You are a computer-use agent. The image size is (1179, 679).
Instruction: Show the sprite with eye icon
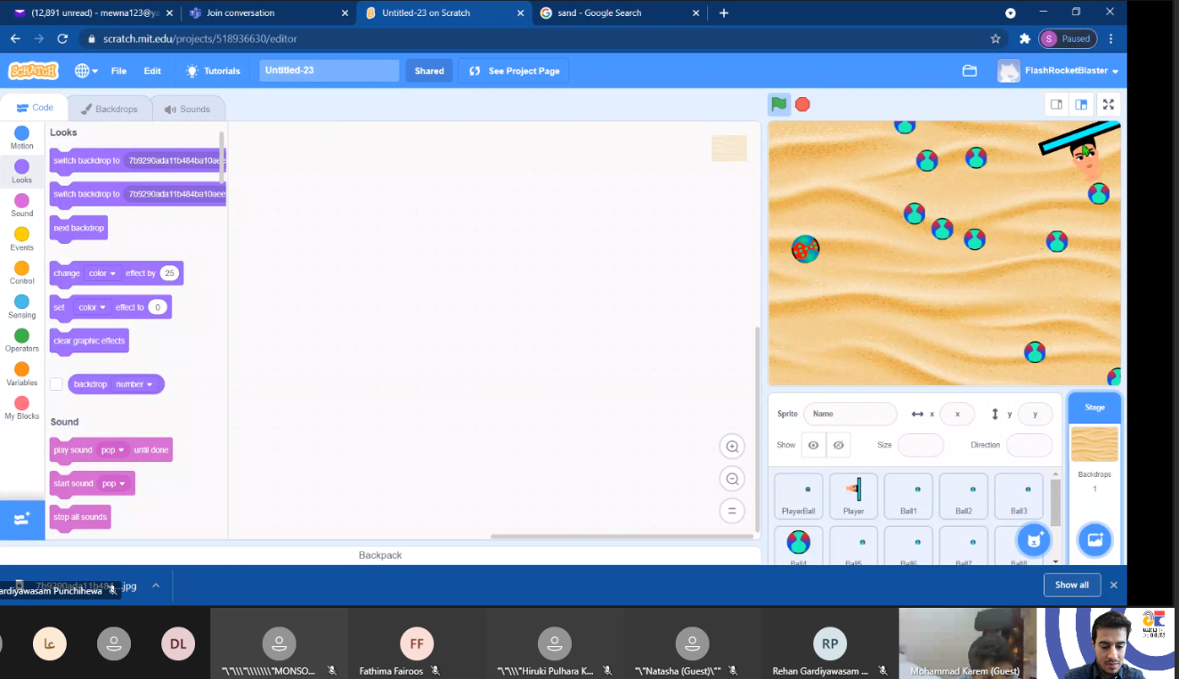pyautogui.click(x=813, y=445)
